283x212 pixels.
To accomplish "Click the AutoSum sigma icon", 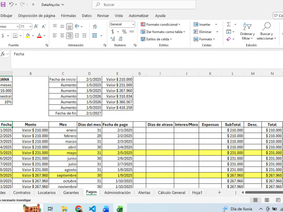I will 228,24.
